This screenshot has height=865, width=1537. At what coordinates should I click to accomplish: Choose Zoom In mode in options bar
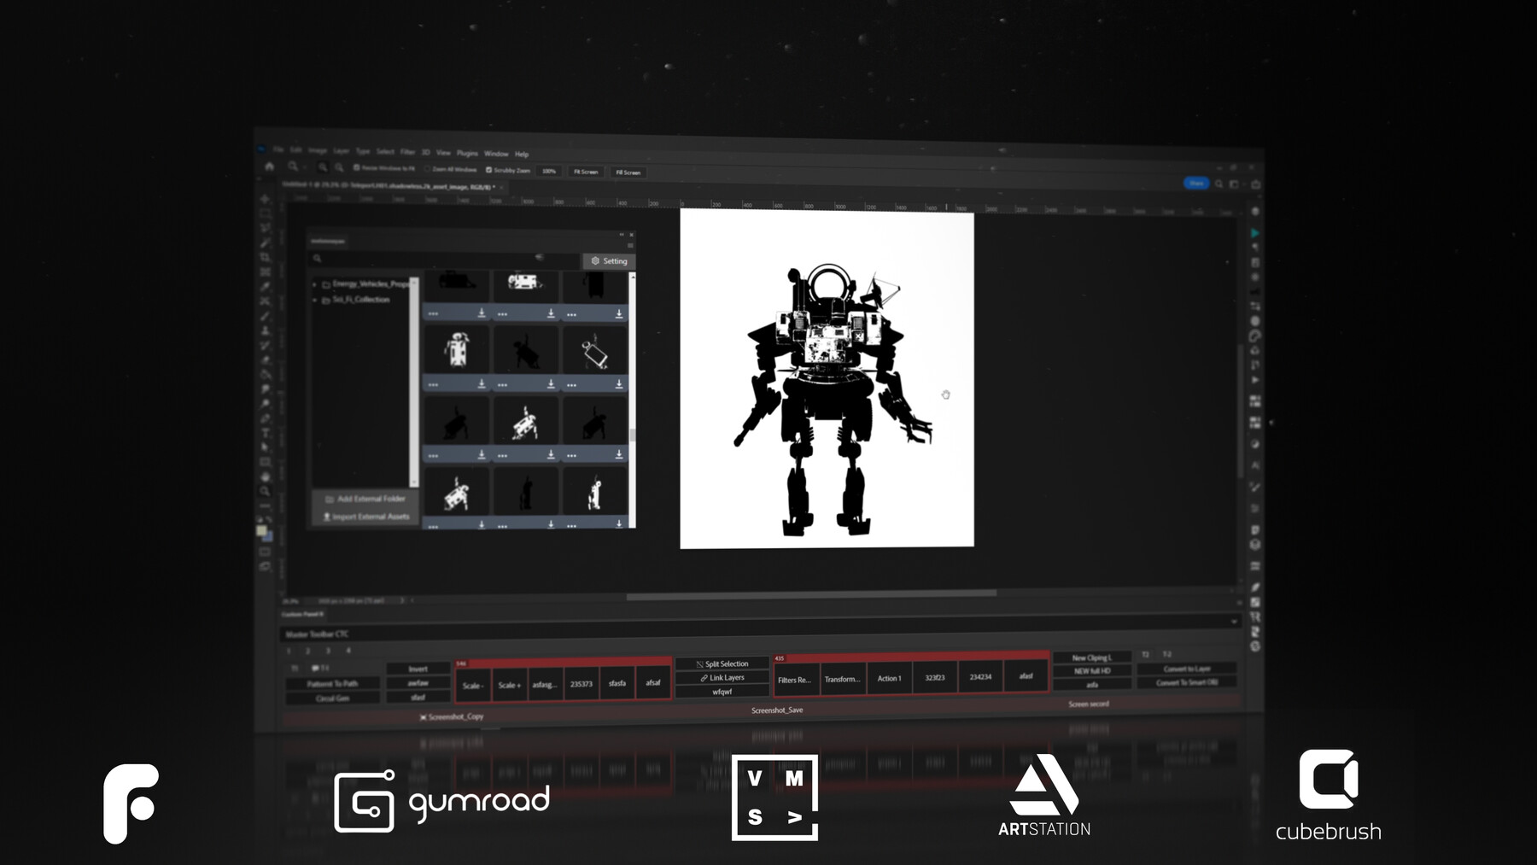[323, 167]
